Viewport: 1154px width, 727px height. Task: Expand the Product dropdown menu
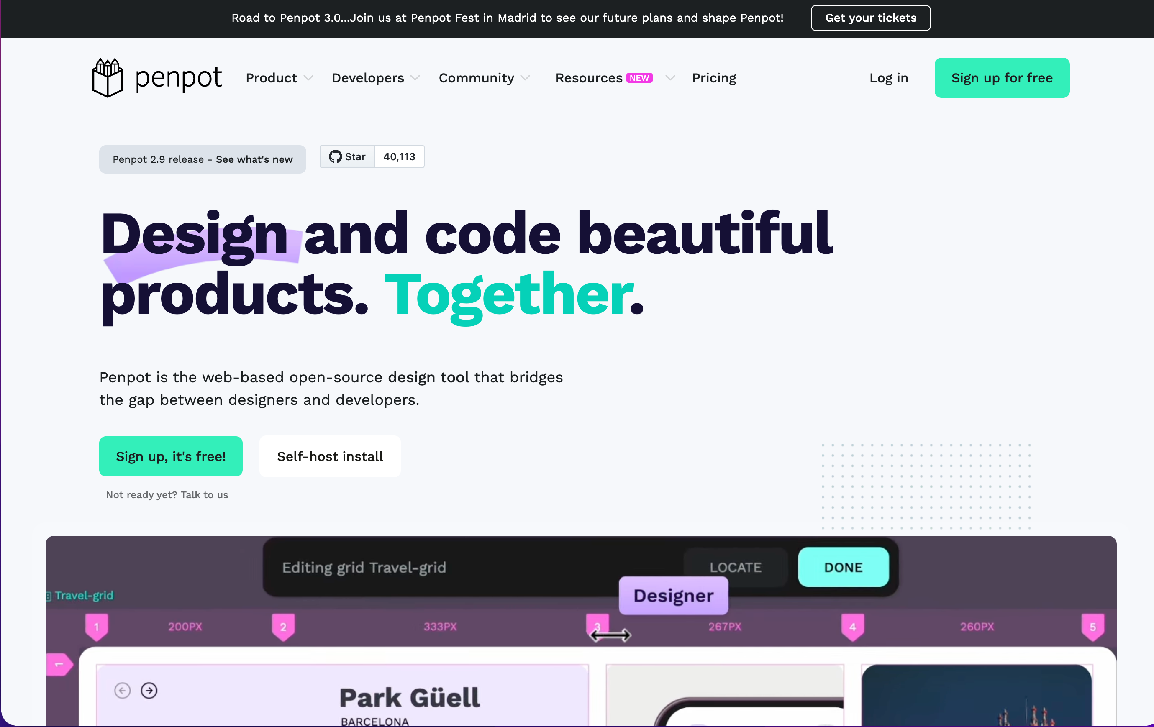click(x=279, y=78)
